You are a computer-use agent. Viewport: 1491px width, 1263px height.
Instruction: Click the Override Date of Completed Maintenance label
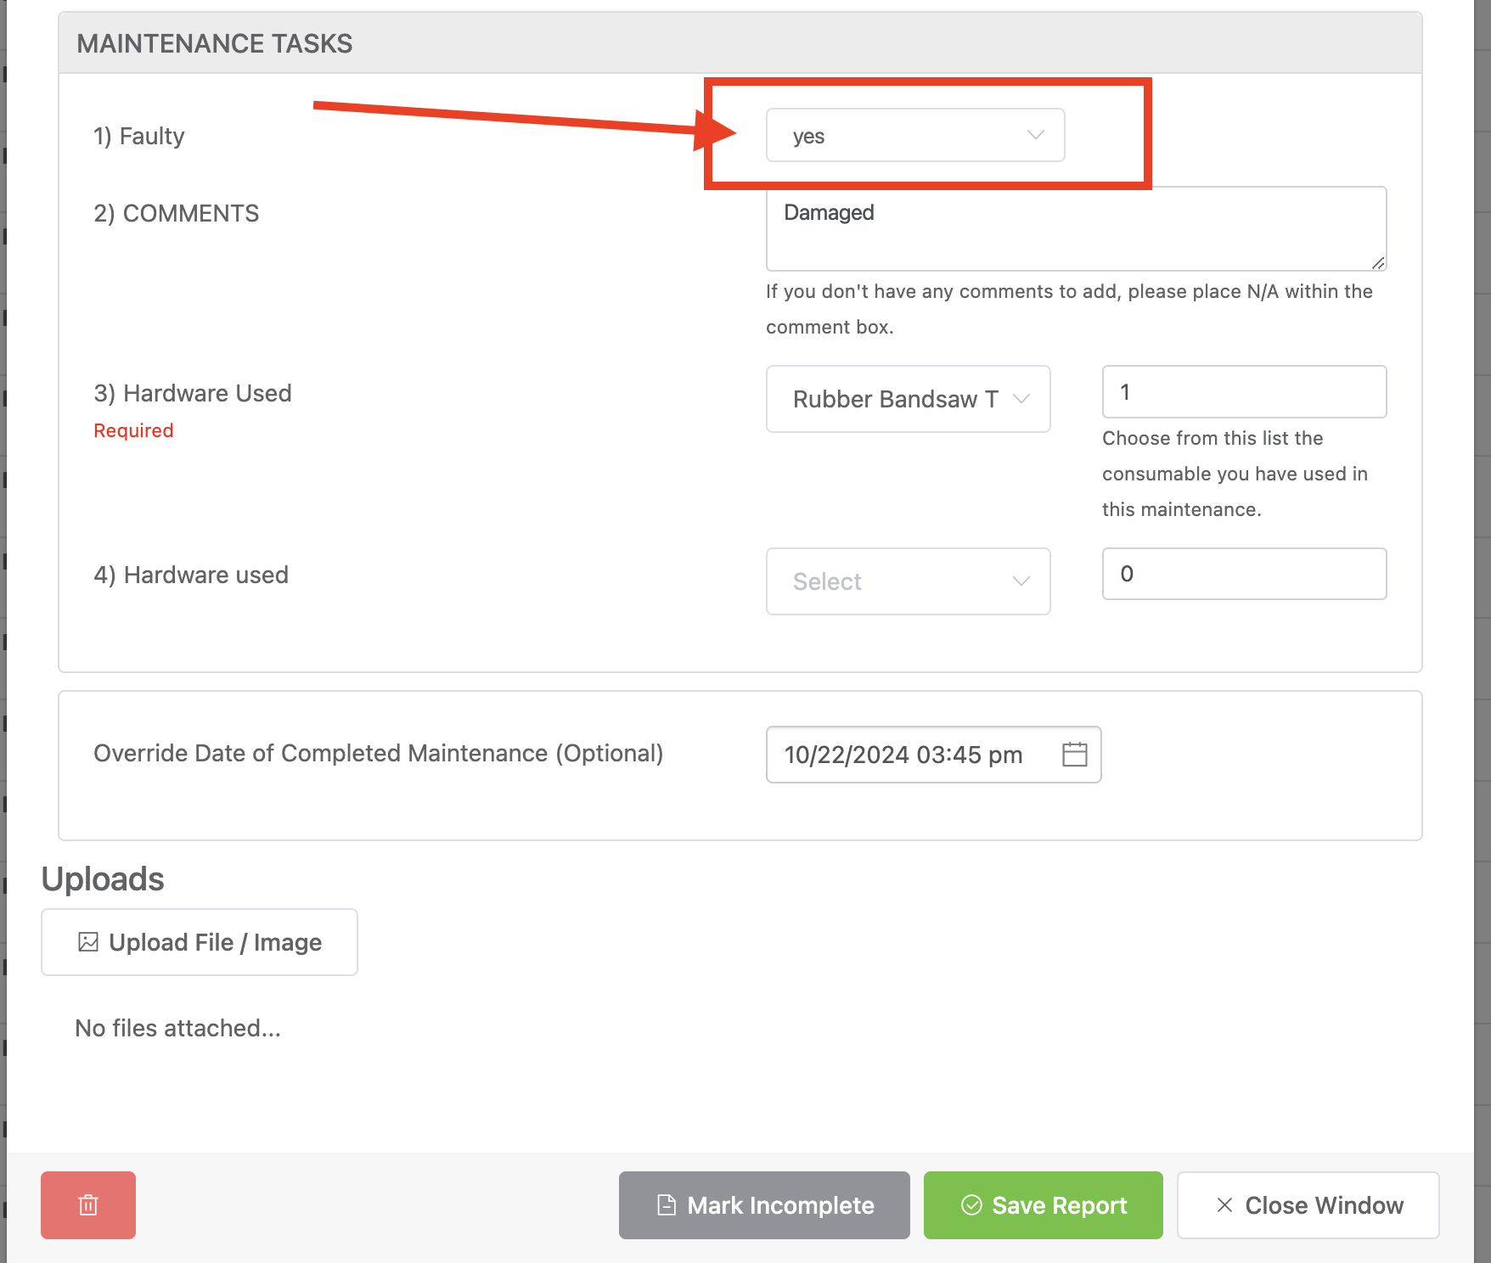[378, 754]
